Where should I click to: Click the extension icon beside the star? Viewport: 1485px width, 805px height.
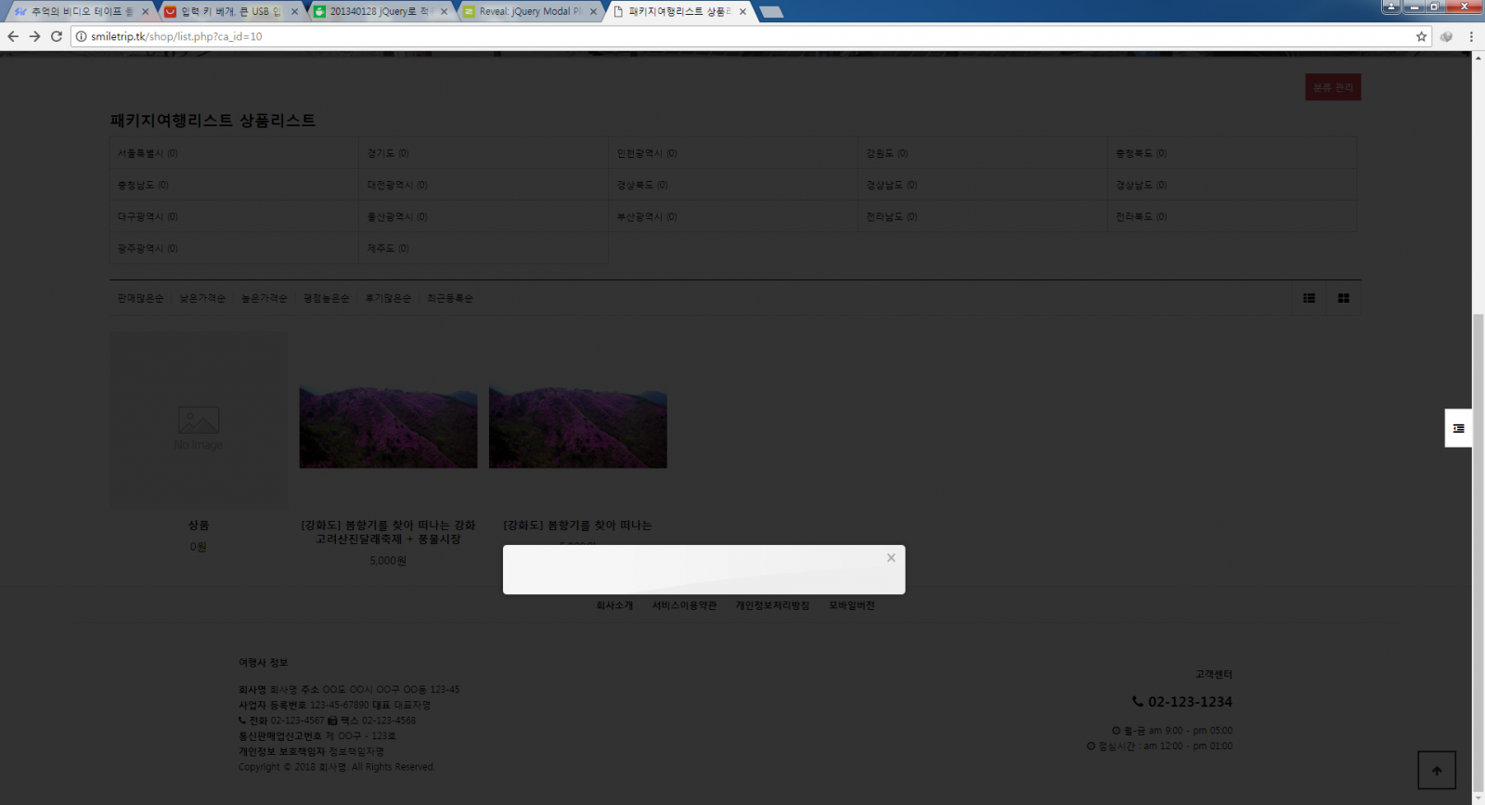1446,36
